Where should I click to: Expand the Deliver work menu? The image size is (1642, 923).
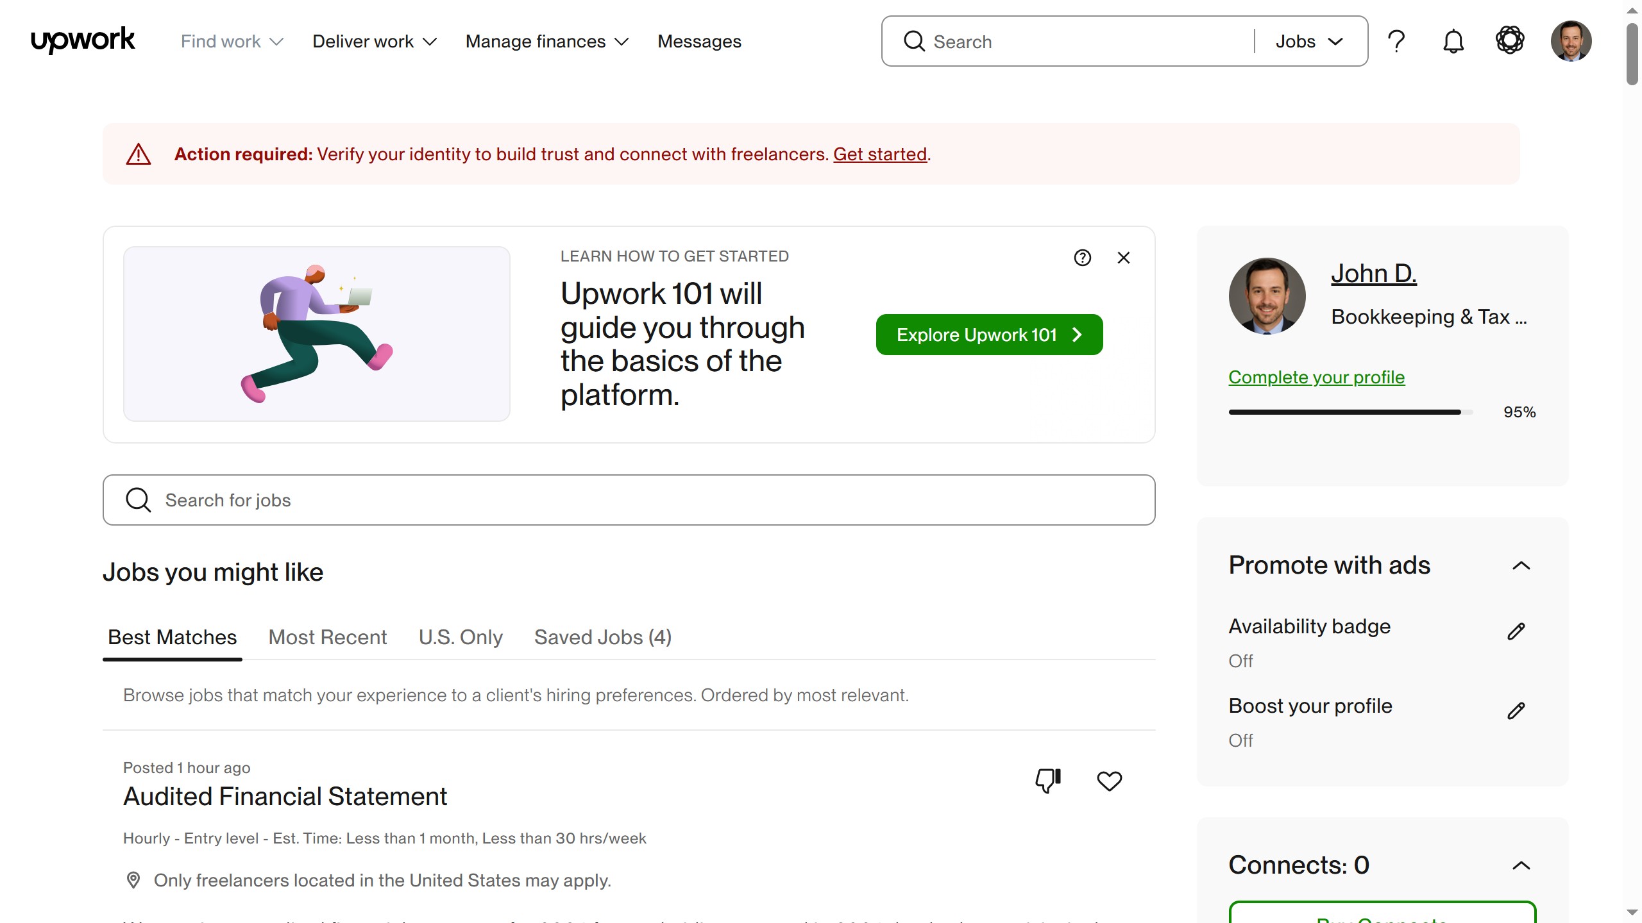(x=375, y=42)
